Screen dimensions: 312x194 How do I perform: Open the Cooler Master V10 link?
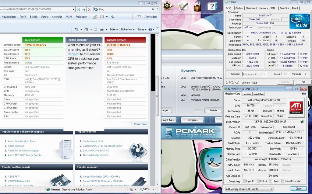pos(93,141)
